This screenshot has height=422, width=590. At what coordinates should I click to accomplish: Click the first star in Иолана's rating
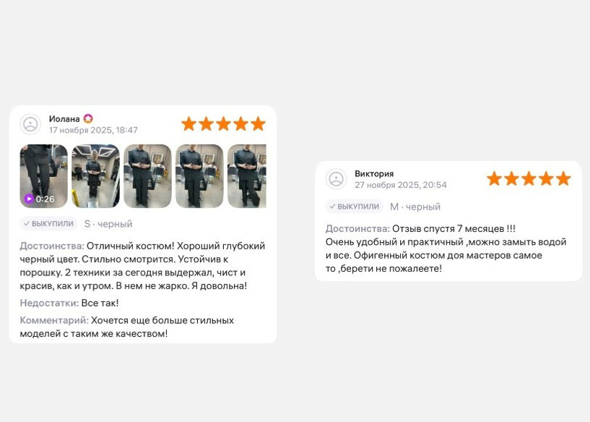[x=189, y=124]
